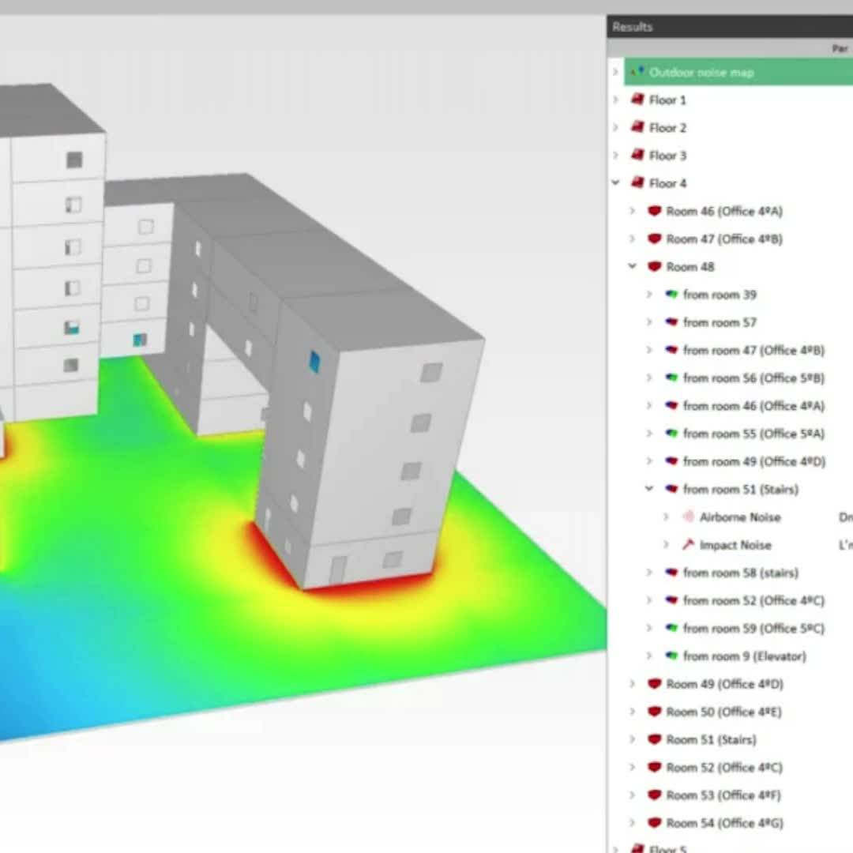The width and height of the screenshot is (853, 853).
Task: Expand Room 51 (Stairs) node
Action: tap(632, 738)
